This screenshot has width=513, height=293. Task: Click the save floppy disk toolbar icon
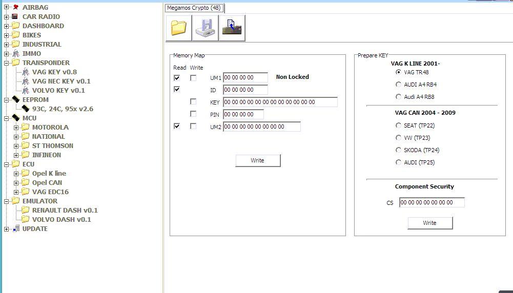click(205, 28)
